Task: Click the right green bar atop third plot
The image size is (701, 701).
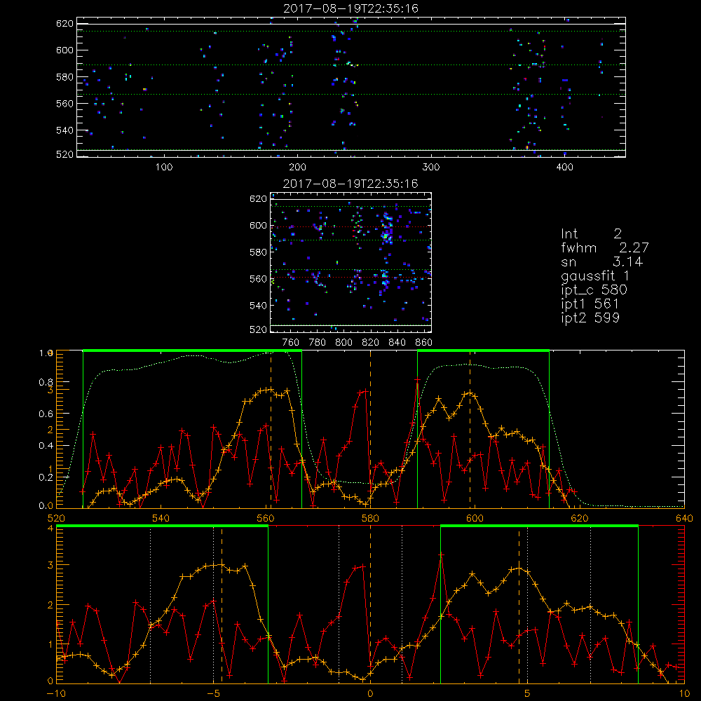Action: (483, 350)
